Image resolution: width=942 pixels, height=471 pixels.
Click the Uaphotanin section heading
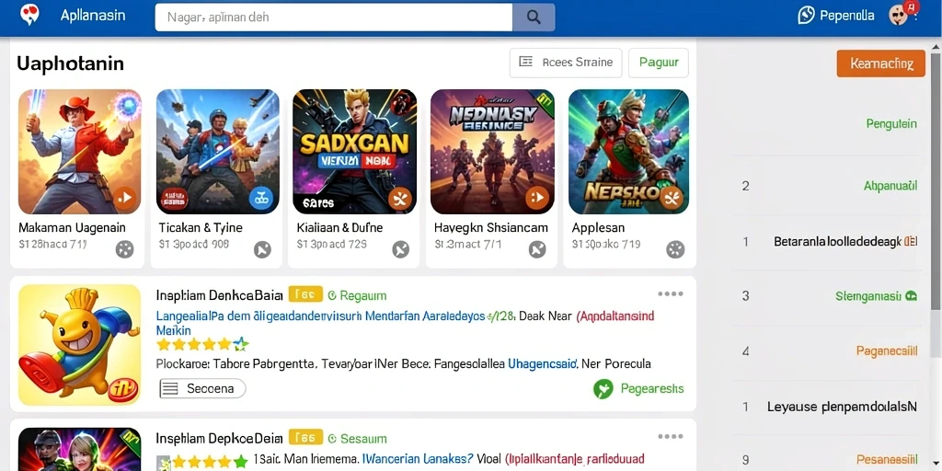click(70, 63)
